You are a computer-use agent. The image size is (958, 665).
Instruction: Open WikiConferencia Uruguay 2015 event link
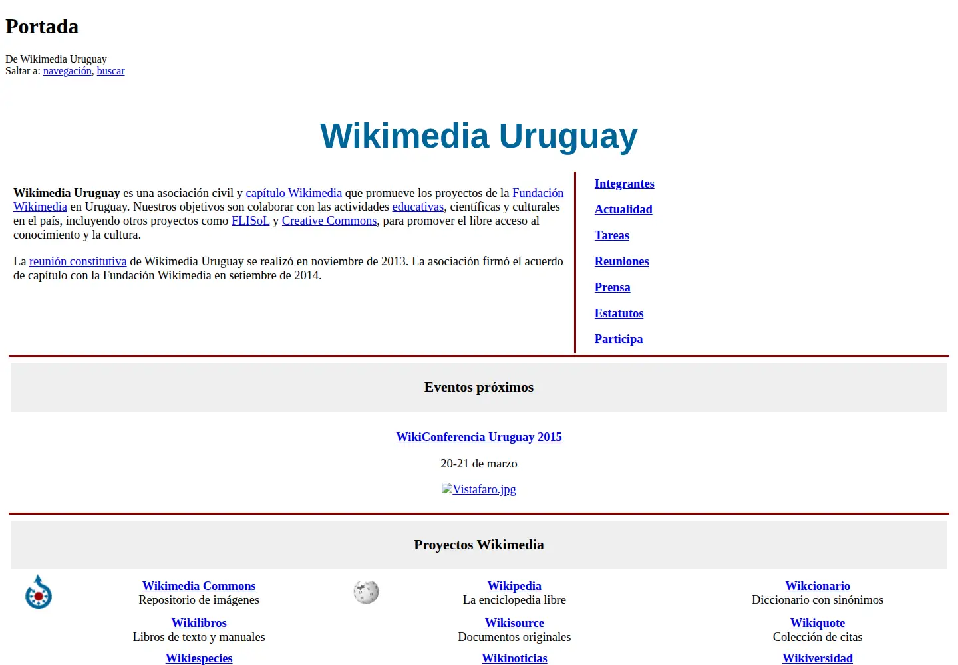[x=479, y=437]
